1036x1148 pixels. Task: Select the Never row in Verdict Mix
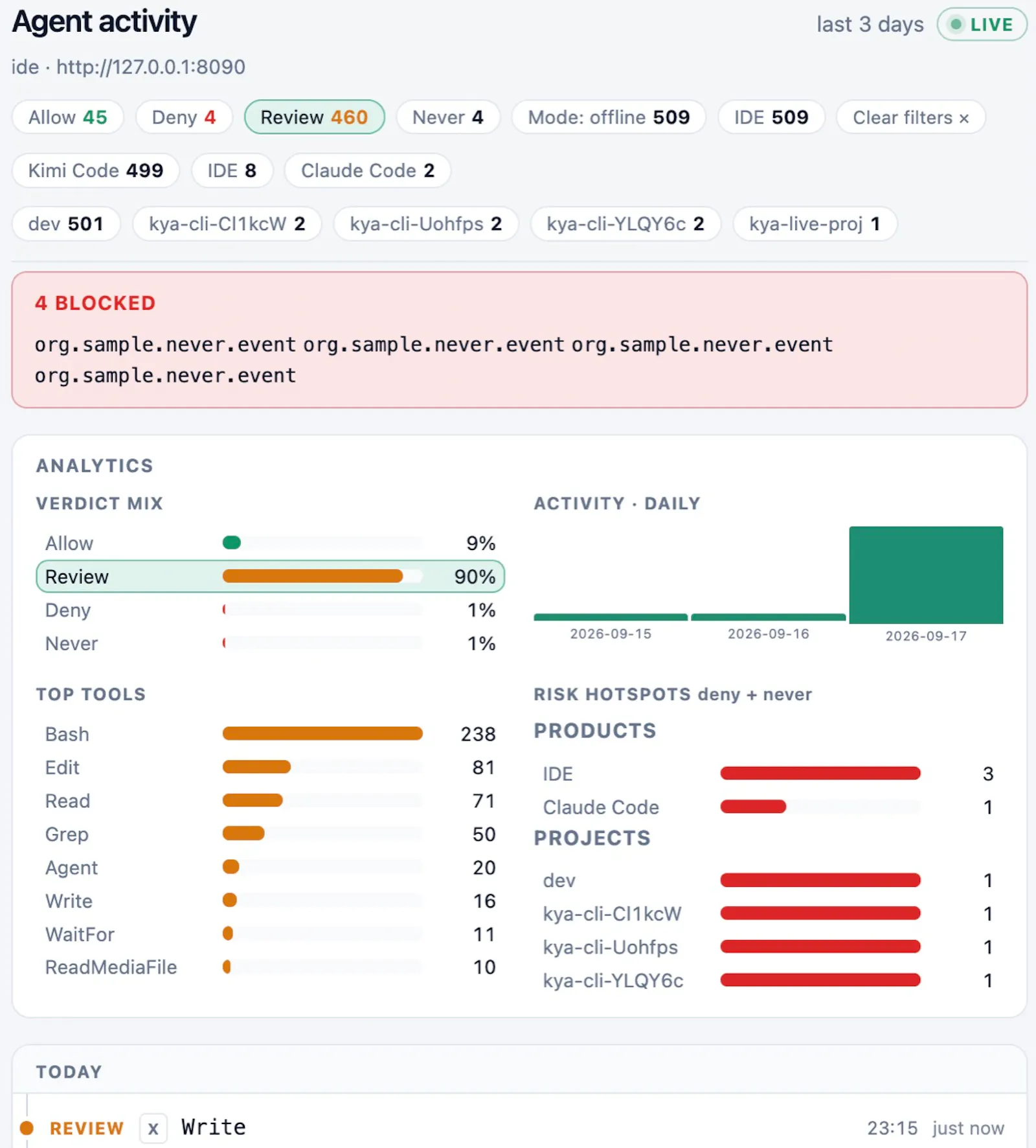pyautogui.click(x=270, y=643)
